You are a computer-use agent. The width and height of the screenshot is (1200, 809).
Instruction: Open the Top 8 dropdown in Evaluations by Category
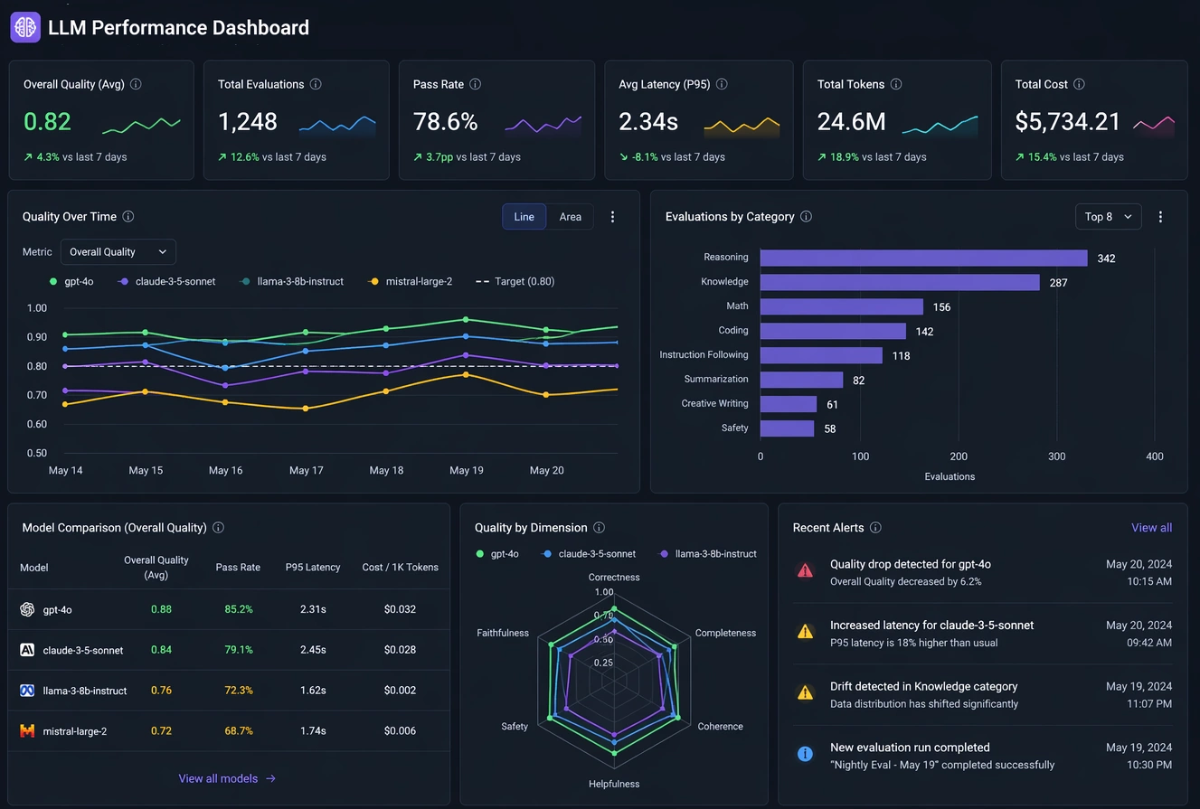pos(1108,216)
